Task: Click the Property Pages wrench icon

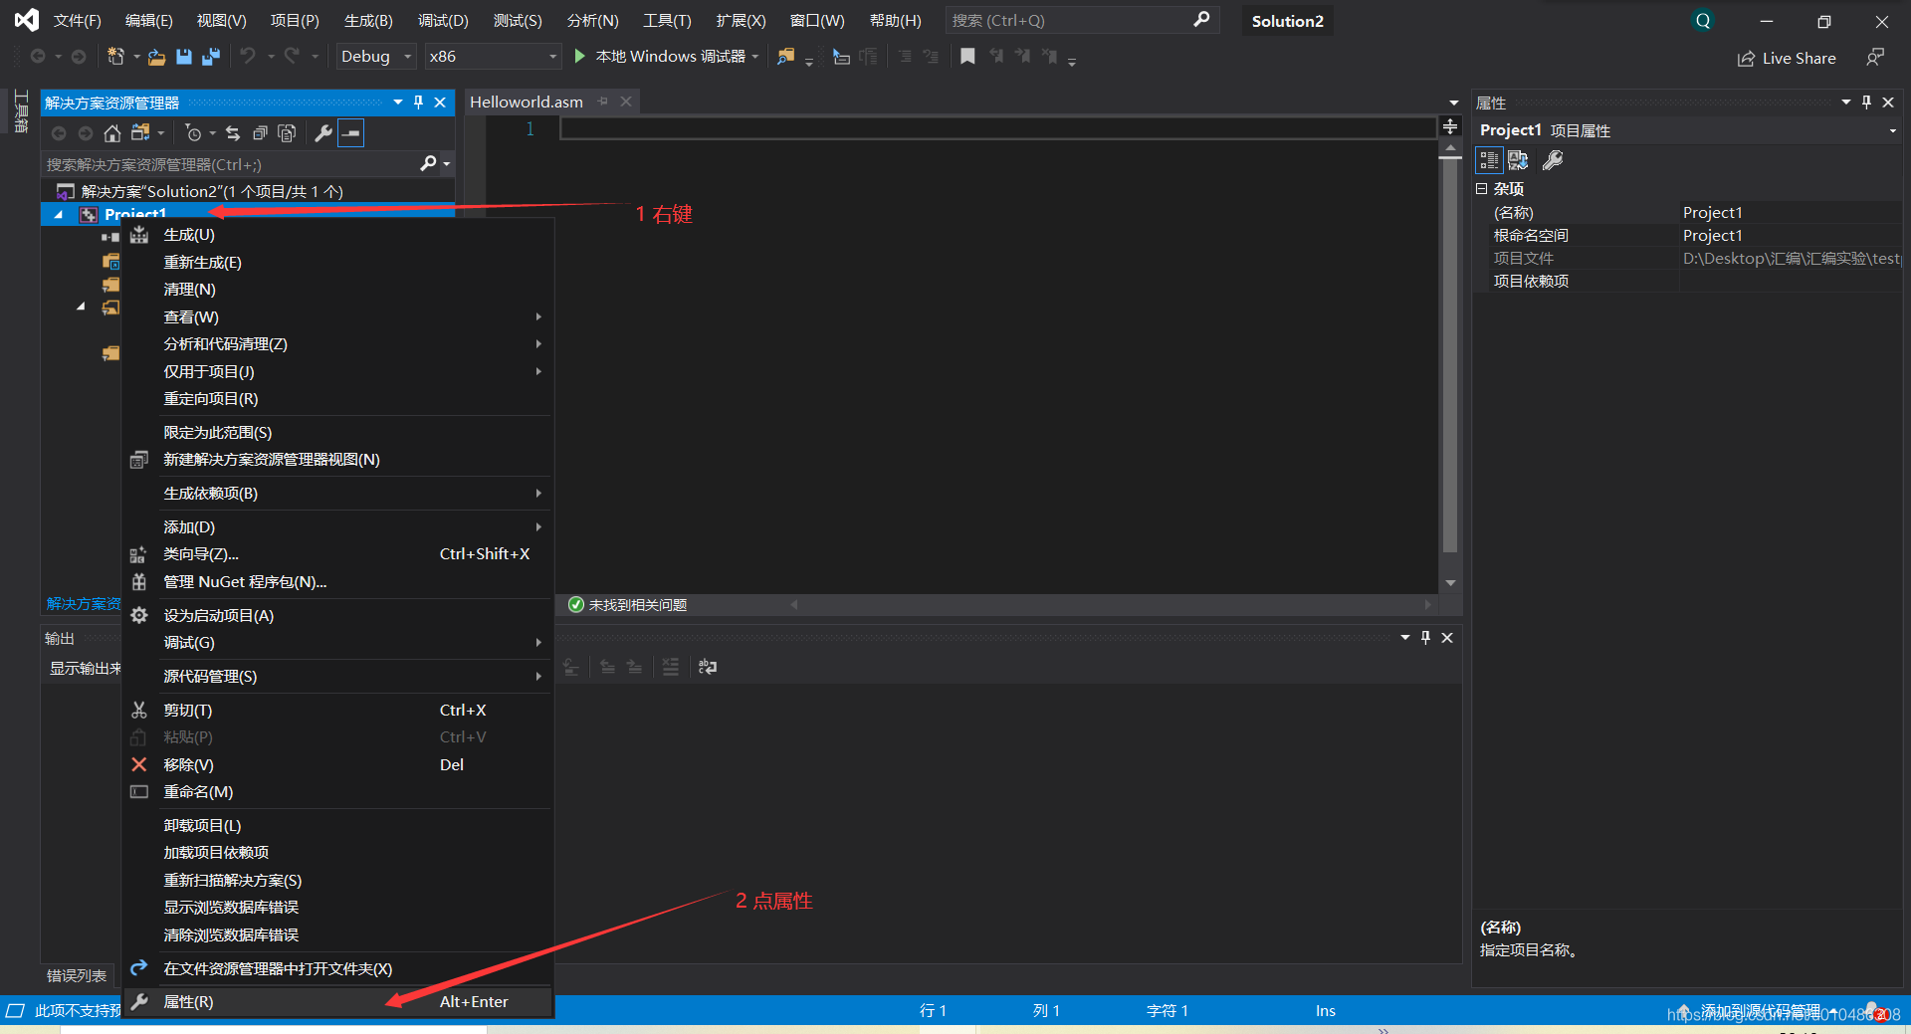Action: [x=1553, y=160]
